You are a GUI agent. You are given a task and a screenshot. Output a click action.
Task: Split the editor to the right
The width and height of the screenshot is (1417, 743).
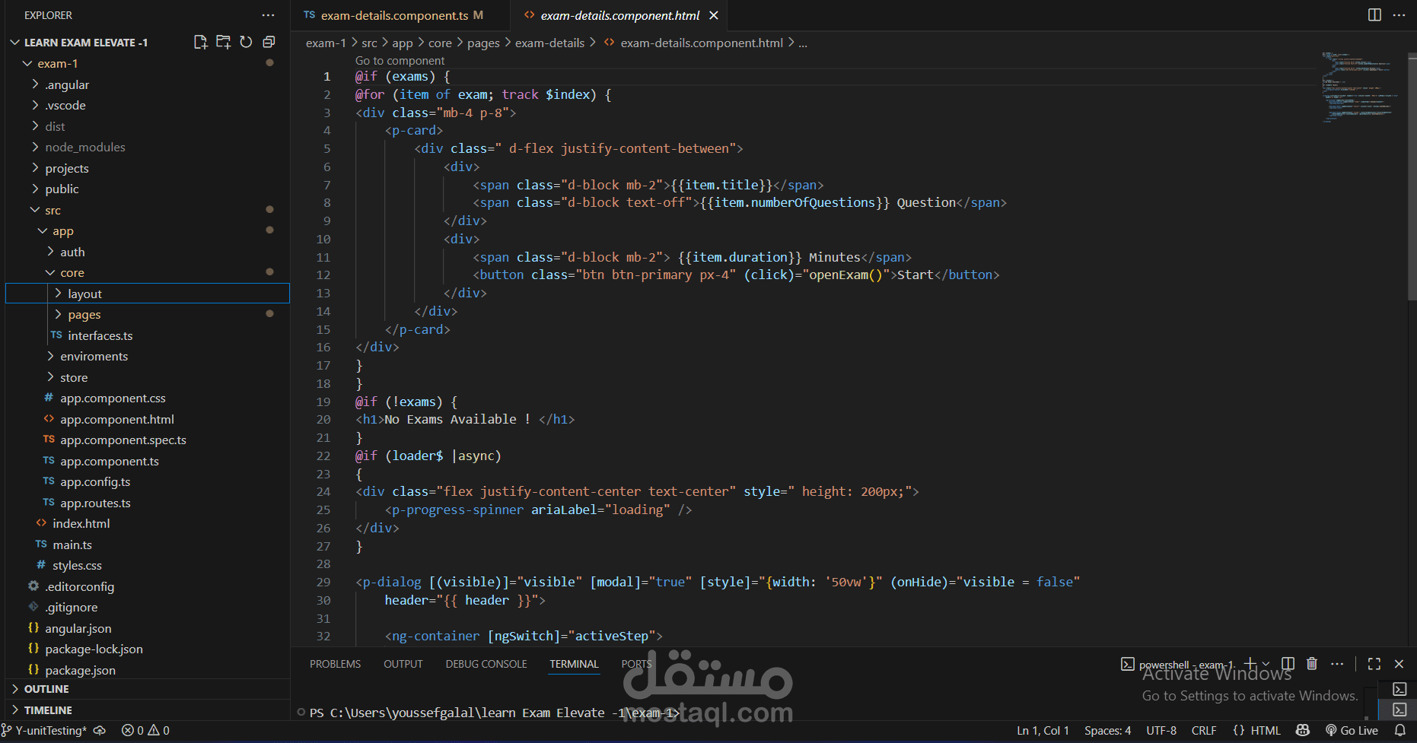pyautogui.click(x=1374, y=15)
